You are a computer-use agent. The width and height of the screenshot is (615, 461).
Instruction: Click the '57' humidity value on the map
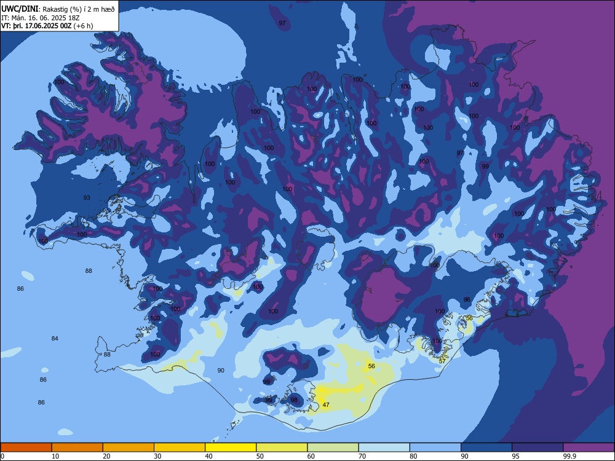[x=442, y=361]
